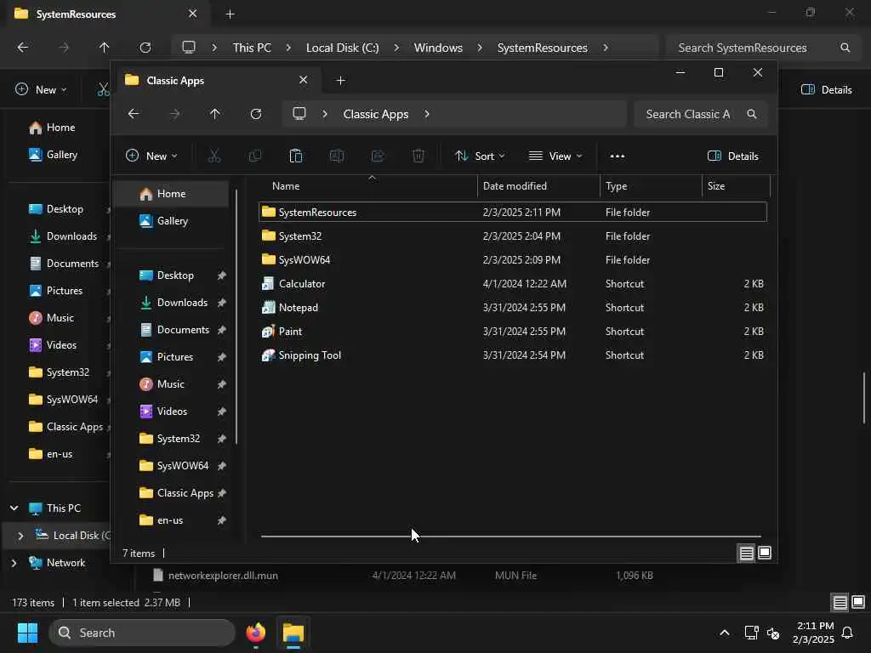This screenshot has height=653, width=871.
Task: Open the Windows Start menu
Action: click(x=27, y=633)
